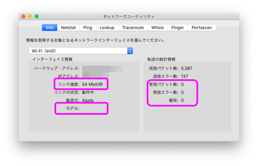Switch to the Info tab
Image resolution: width=258 pixels, height=166 pixels.
(50, 27)
